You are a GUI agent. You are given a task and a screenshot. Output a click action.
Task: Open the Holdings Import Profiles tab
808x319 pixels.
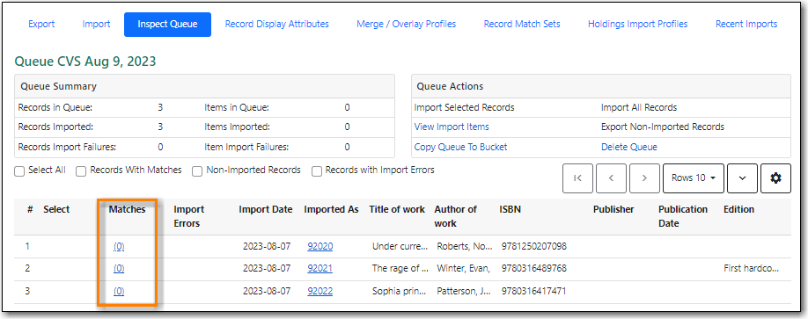tap(637, 25)
